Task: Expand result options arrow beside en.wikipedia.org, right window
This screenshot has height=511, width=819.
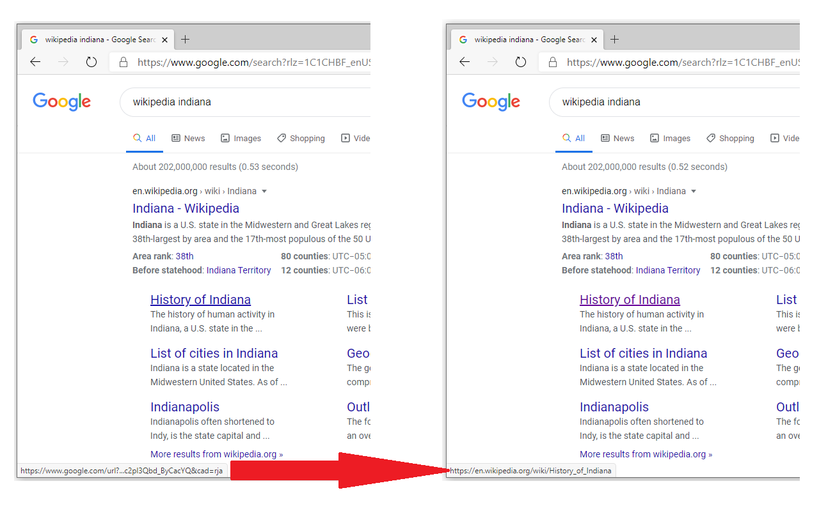Action: click(x=694, y=192)
